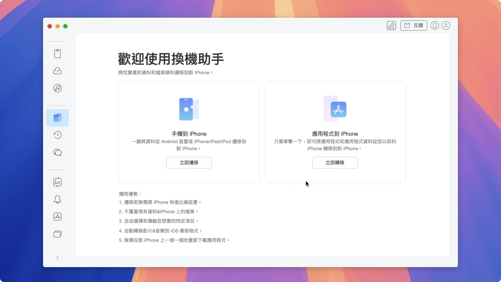Open the ringtone maker bell icon in sidebar
The image size is (501, 282).
(x=58, y=199)
